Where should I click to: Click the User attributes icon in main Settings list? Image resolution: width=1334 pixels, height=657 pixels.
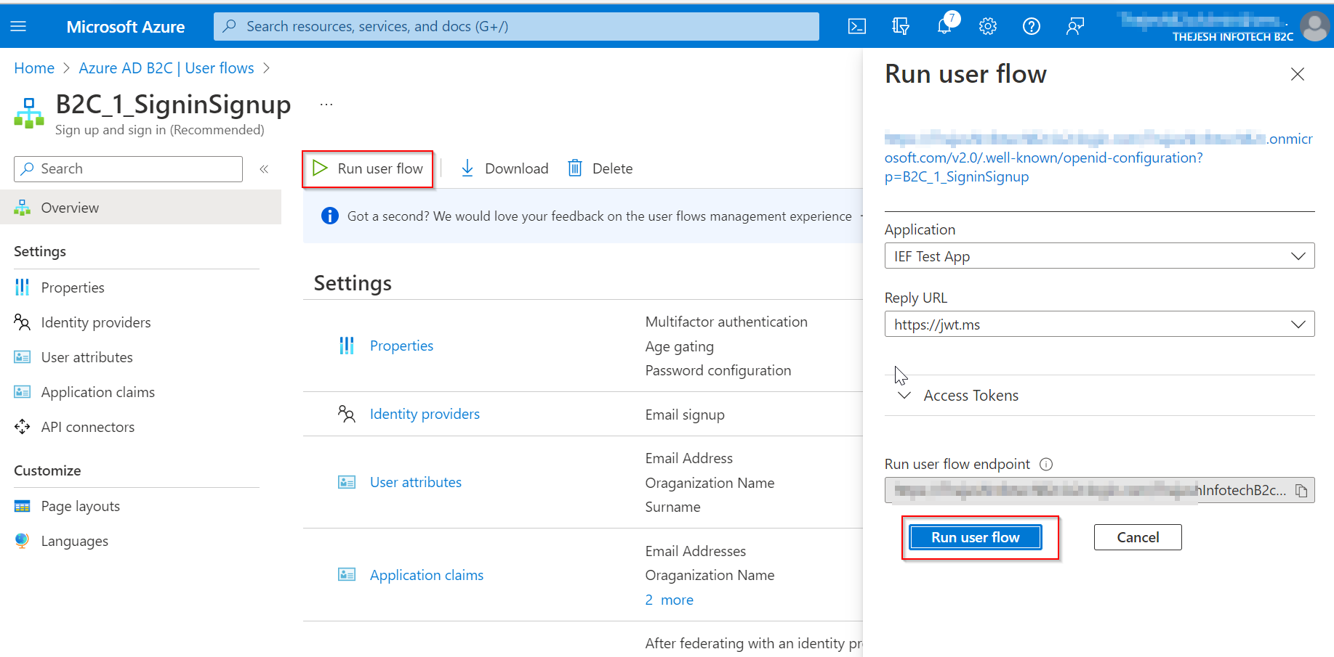click(x=347, y=482)
